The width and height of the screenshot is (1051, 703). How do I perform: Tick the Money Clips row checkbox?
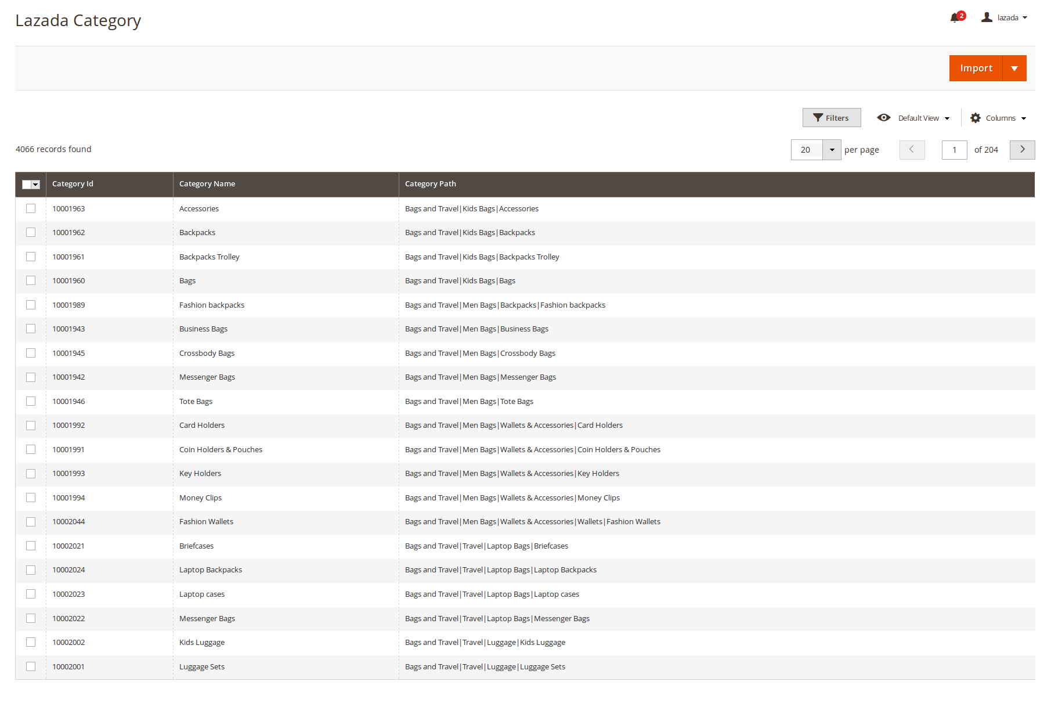click(x=31, y=497)
